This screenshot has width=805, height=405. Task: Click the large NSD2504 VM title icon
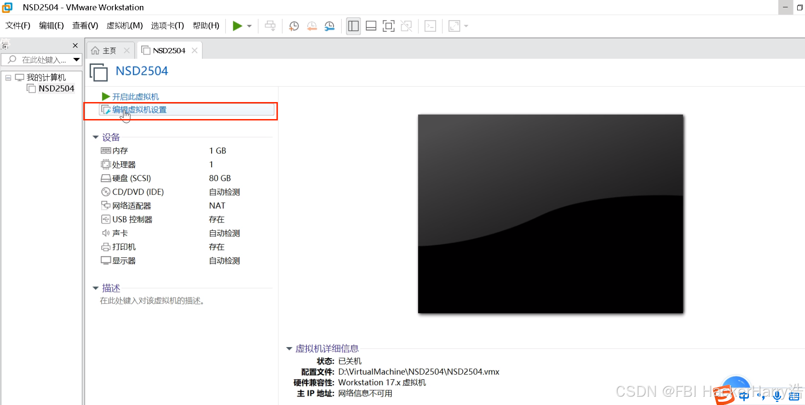tap(98, 72)
